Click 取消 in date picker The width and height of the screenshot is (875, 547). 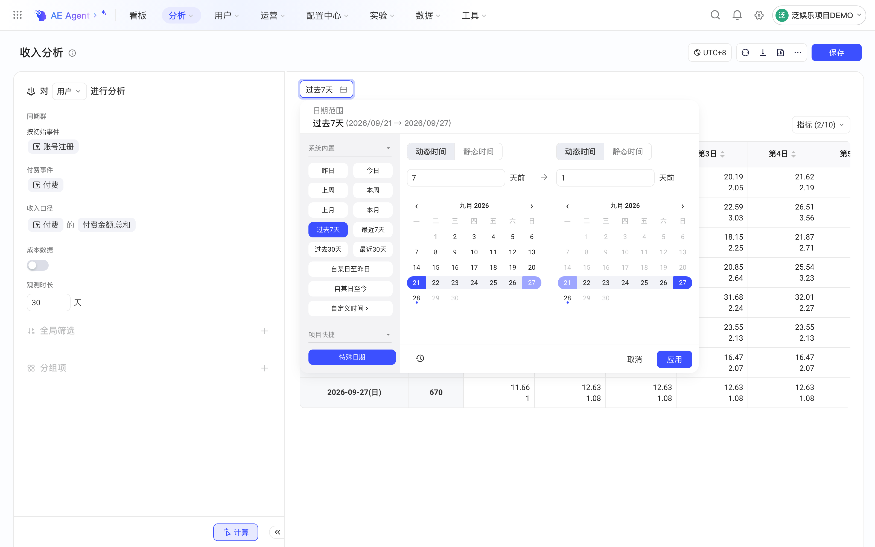pos(635,359)
